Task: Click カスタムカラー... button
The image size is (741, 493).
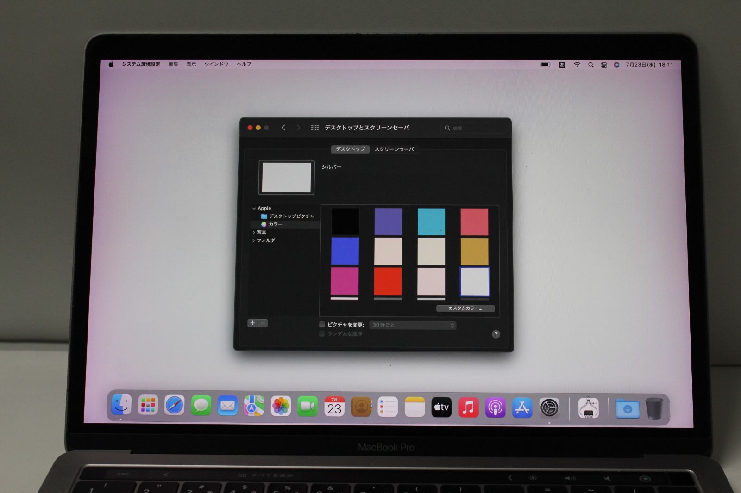Action: click(x=465, y=308)
